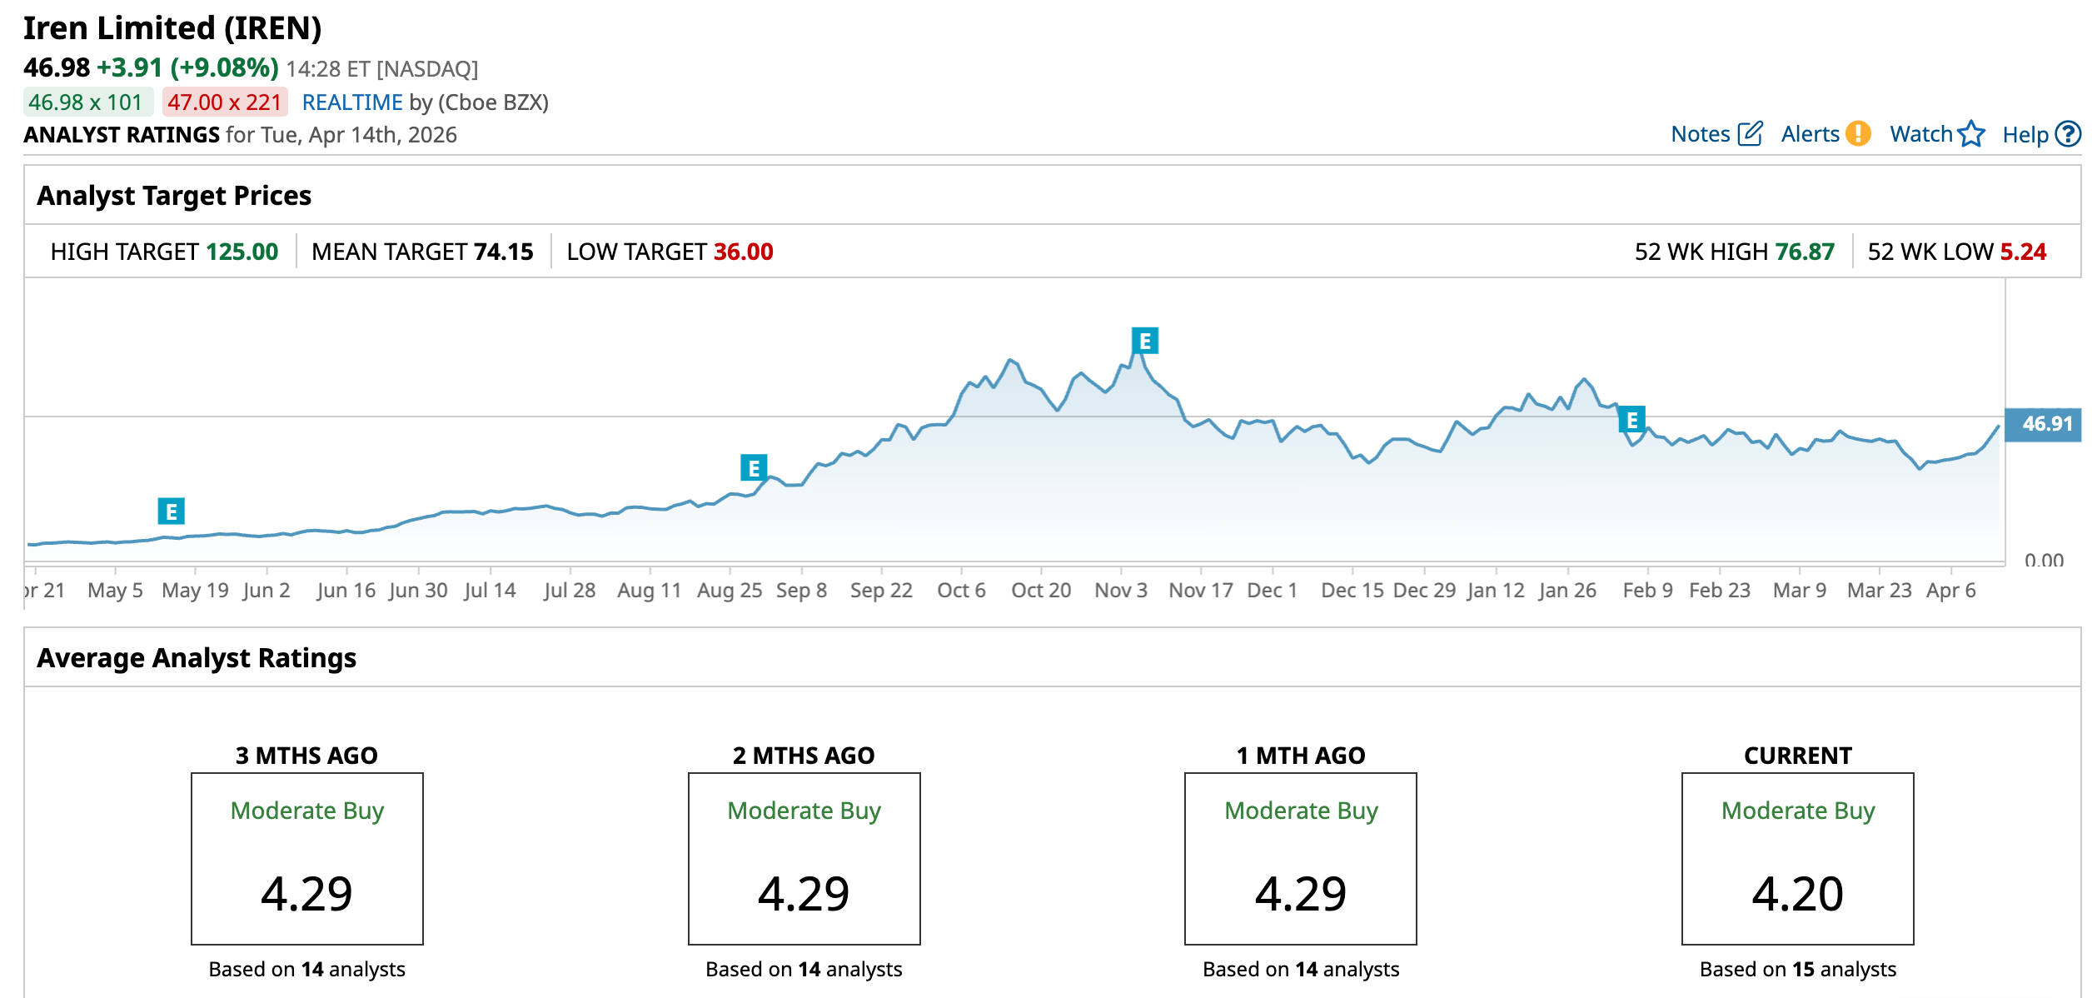Open the REALTIME quote link

[352, 102]
